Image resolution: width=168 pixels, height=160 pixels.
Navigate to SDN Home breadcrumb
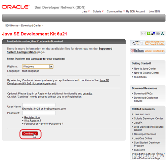click(x=12, y=26)
